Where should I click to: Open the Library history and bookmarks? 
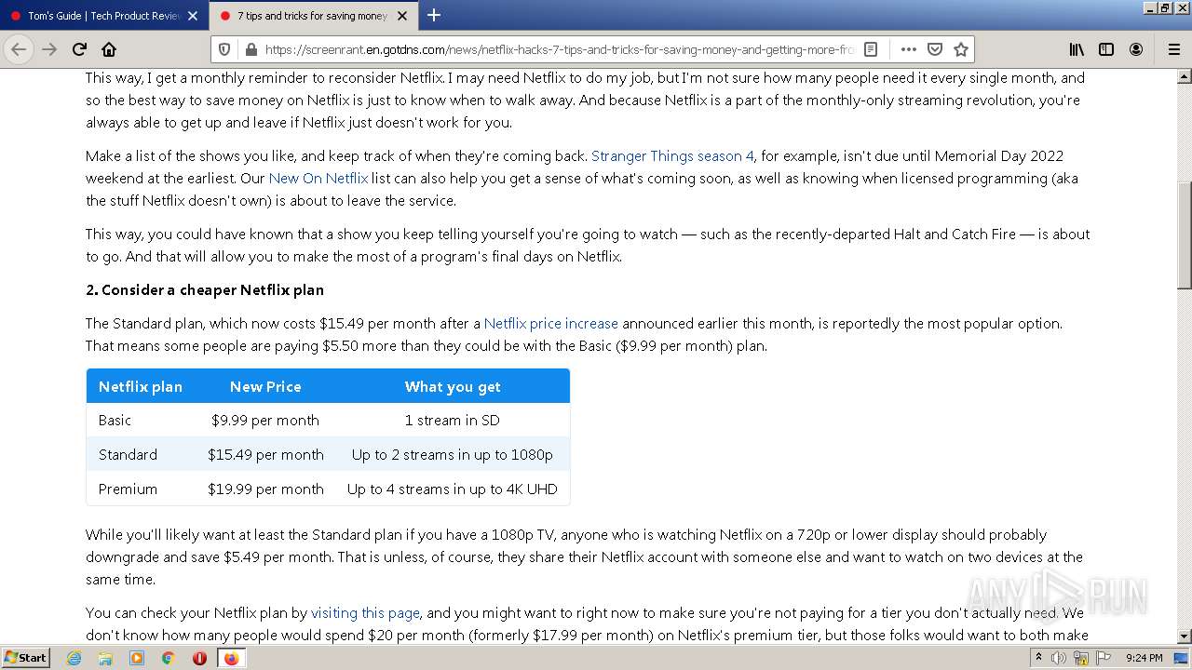point(1077,49)
